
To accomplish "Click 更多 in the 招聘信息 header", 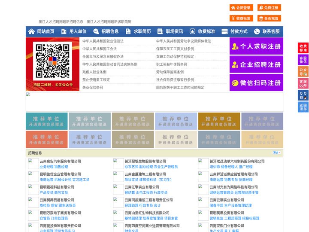I will point(276,153).
